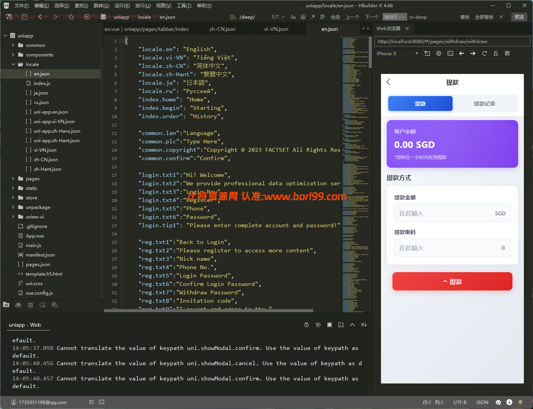Expand the common folder

coord(13,45)
